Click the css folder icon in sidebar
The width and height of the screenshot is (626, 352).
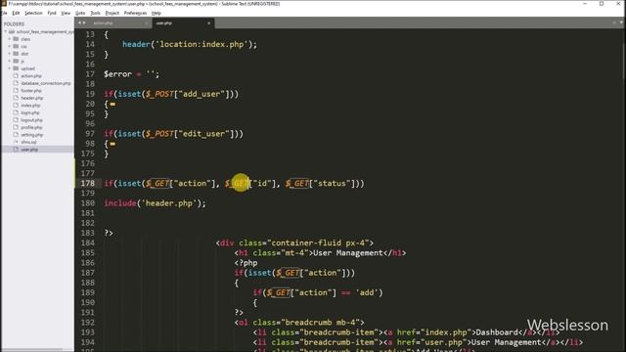(16, 46)
